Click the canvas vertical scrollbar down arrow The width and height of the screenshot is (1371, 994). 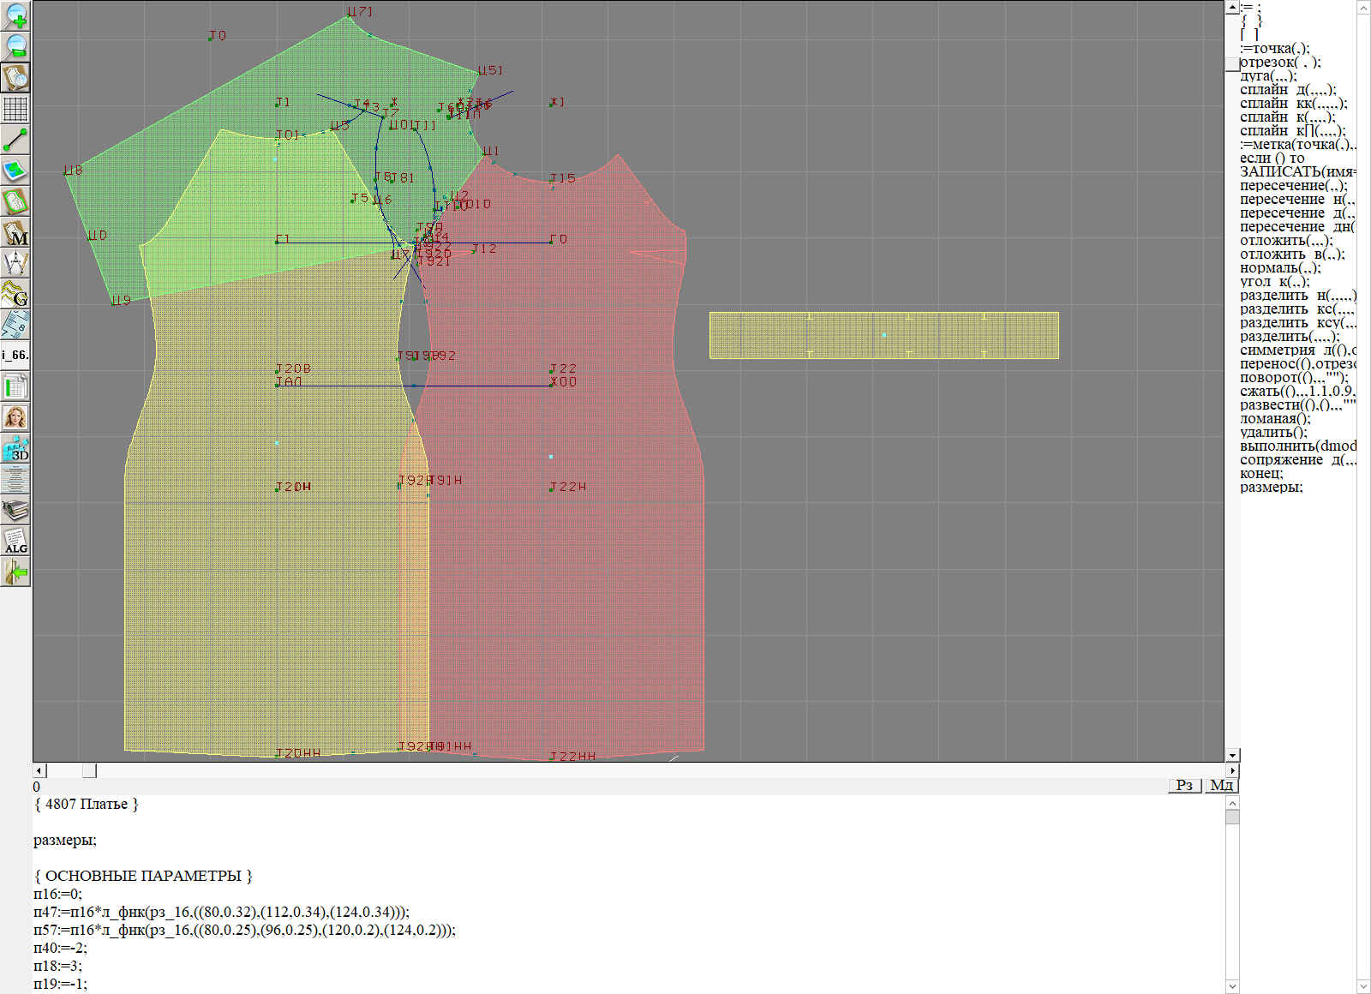point(1232,755)
